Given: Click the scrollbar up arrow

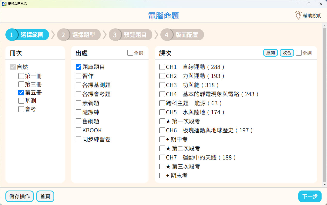Looking at the screenshot, I should coord(324,26).
